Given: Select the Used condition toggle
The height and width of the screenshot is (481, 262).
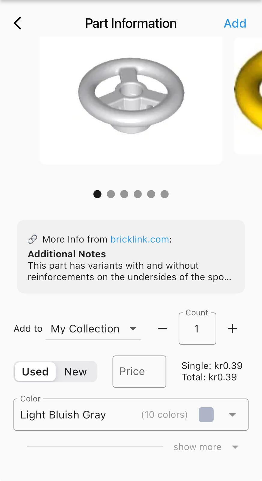Looking at the screenshot, I should pyautogui.click(x=35, y=372).
